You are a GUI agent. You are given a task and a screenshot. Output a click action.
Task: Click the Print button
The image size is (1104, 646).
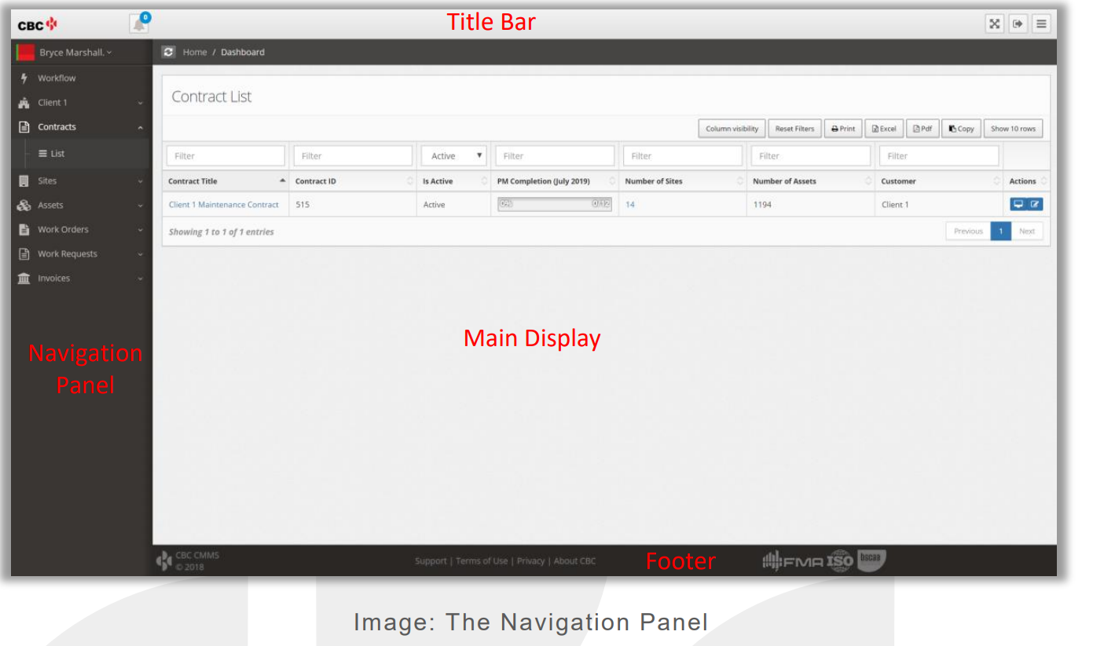pyautogui.click(x=843, y=129)
